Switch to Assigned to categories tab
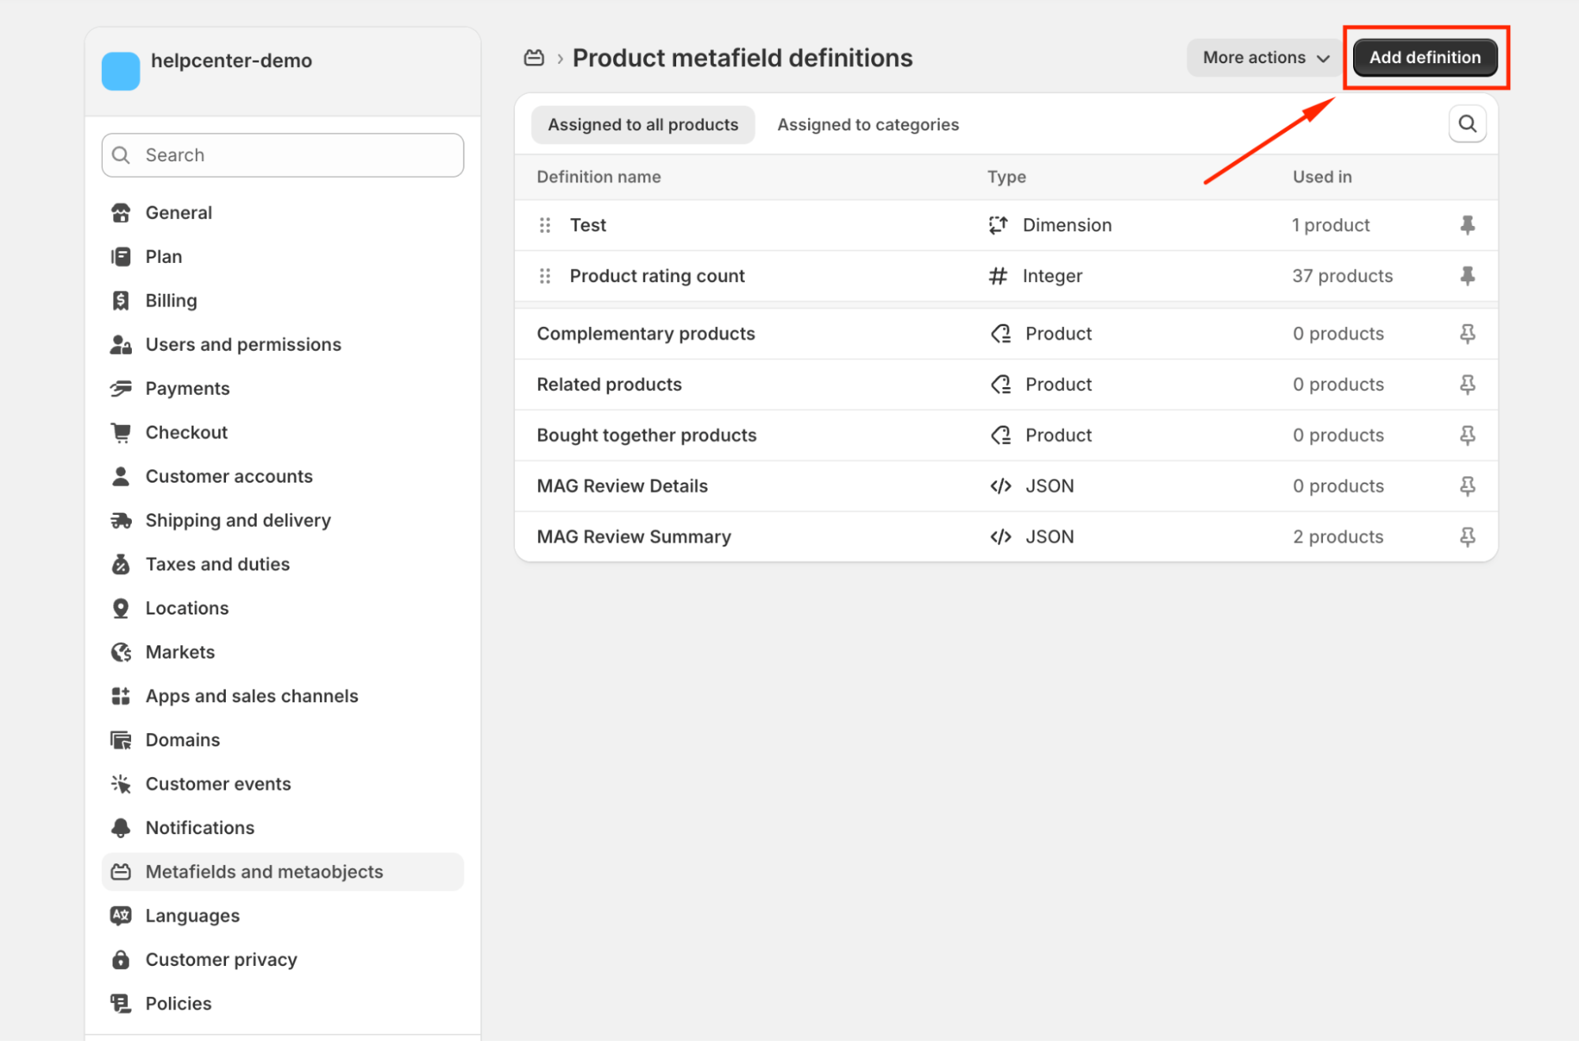 click(x=867, y=125)
